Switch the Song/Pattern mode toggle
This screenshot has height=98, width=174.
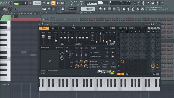click(16, 4)
